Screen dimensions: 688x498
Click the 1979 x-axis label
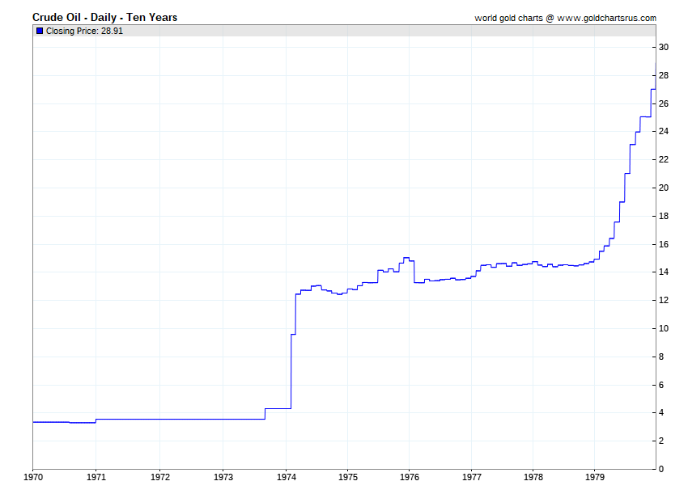(x=595, y=477)
